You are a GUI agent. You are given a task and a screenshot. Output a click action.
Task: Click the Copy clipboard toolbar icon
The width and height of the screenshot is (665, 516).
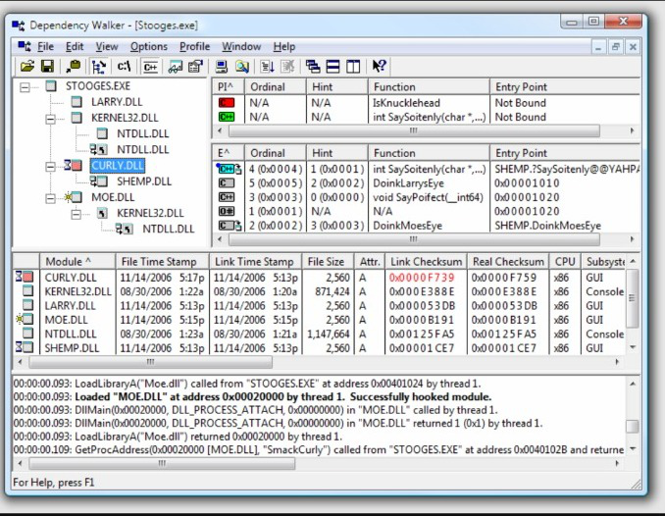[73, 66]
